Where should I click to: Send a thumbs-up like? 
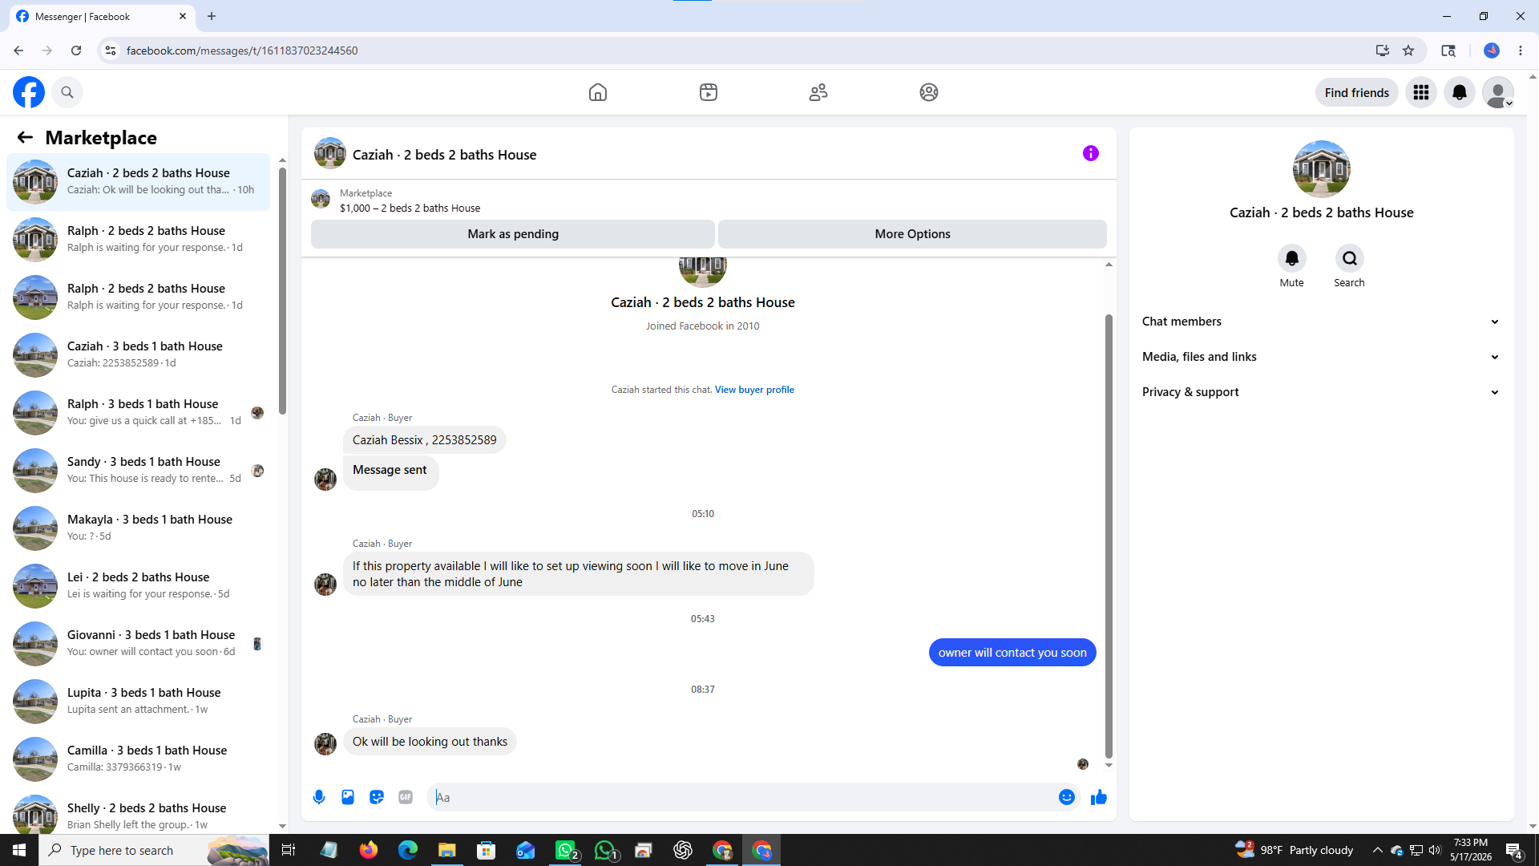click(x=1099, y=797)
